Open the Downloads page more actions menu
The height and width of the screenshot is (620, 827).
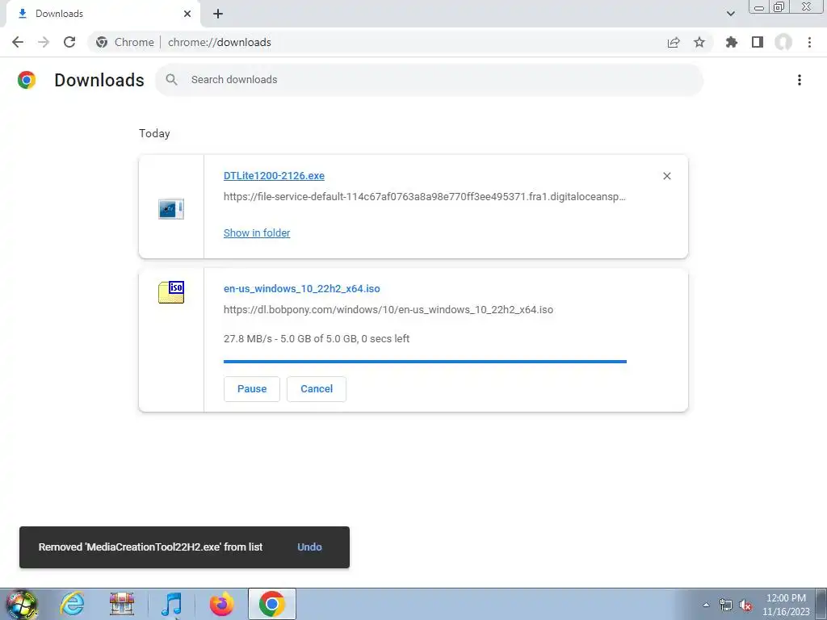click(x=800, y=80)
